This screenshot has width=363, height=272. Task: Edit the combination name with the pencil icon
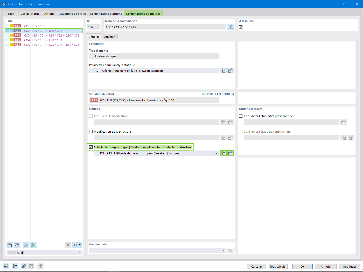coord(231,27)
